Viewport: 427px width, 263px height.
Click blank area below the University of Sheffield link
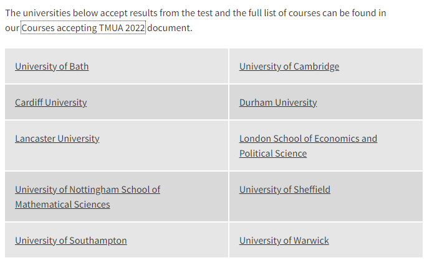point(325,208)
